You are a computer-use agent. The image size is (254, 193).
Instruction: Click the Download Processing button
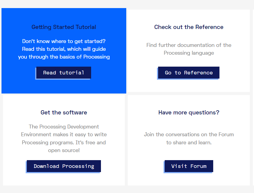pos(64,166)
